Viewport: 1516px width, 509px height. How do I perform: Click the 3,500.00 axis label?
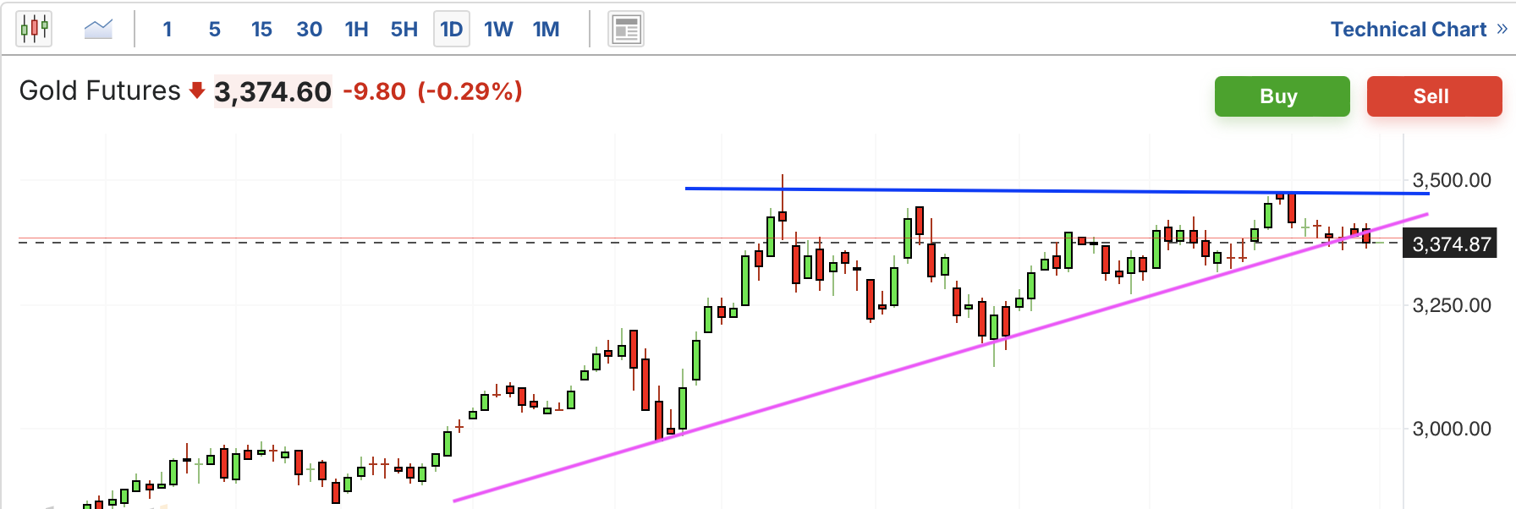pos(1452,180)
